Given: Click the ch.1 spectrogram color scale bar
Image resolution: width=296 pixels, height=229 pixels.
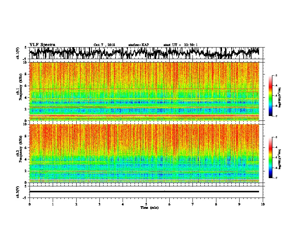Looking at the screenshot, I should pos(270,96).
